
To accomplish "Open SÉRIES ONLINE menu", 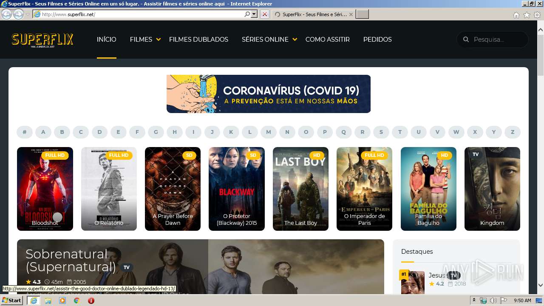I will pyautogui.click(x=265, y=40).
